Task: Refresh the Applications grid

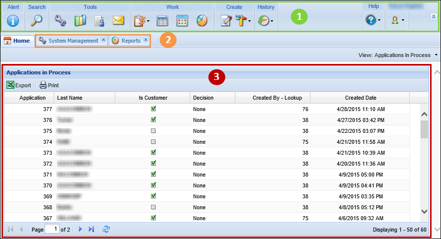Action: coord(106,229)
